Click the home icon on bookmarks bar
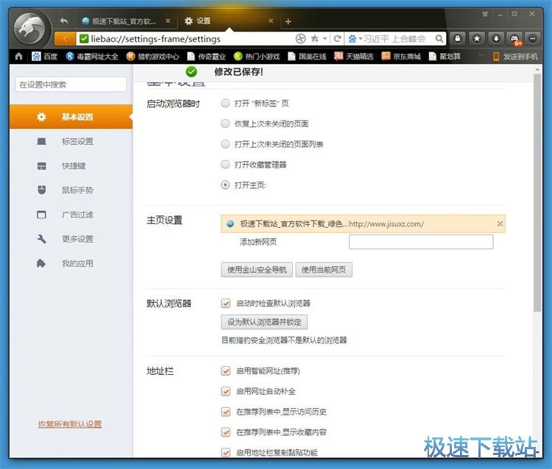The image size is (552, 469). [x=18, y=57]
